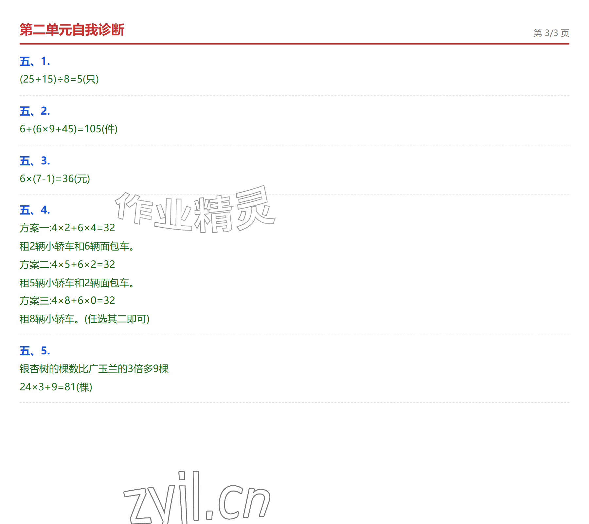Select the heading 五、4.

click(35, 210)
